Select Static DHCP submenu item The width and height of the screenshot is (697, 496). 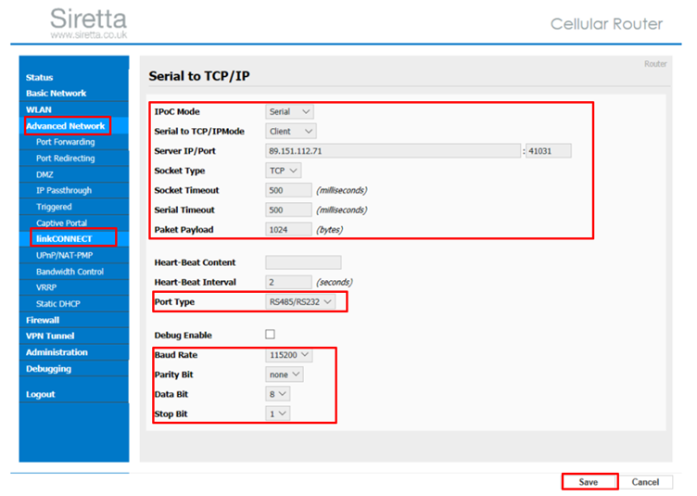tap(58, 304)
